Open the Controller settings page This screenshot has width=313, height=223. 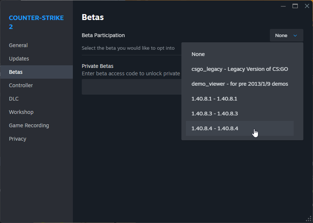point(21,85)
